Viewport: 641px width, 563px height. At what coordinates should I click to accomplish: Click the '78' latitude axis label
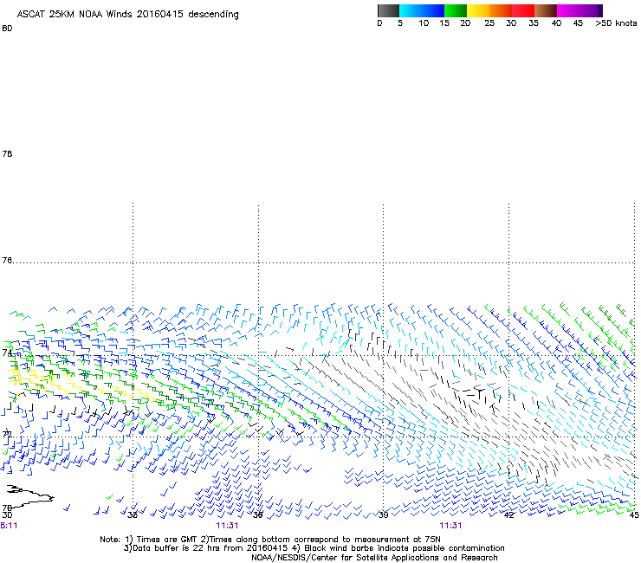click(x=7, y=153)
